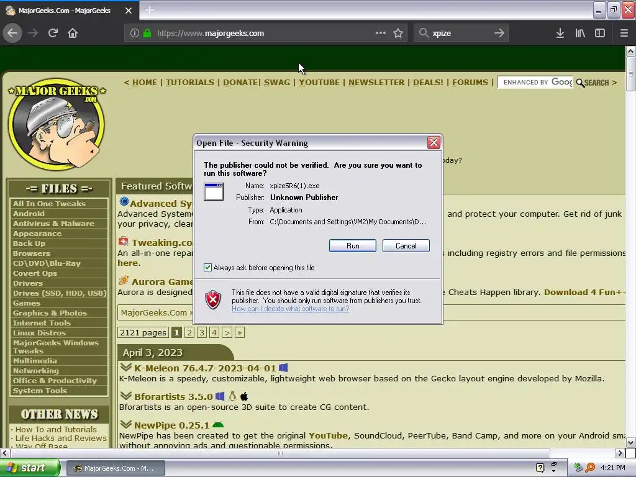Open K-Meleon 76.4.7-2023-04-01 title link
The image size is (636, 477).
(205, 368)
